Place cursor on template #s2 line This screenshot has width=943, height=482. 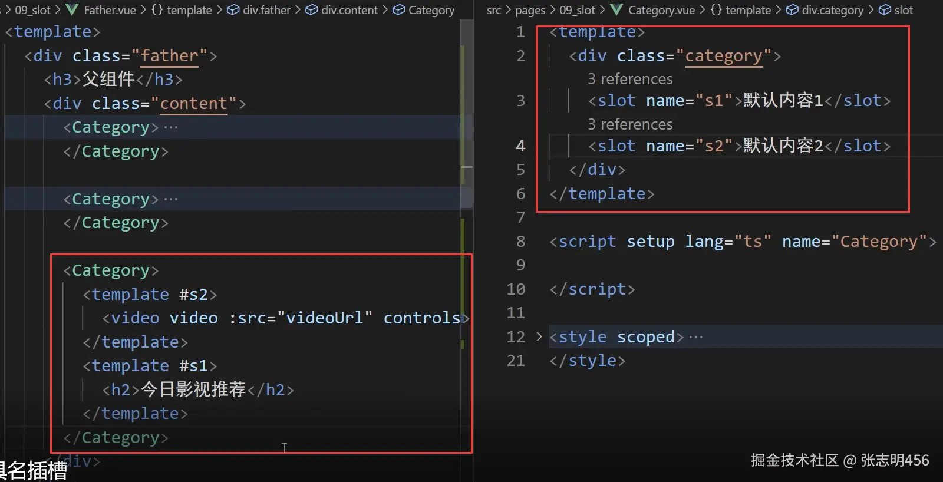tap(150, 295)
